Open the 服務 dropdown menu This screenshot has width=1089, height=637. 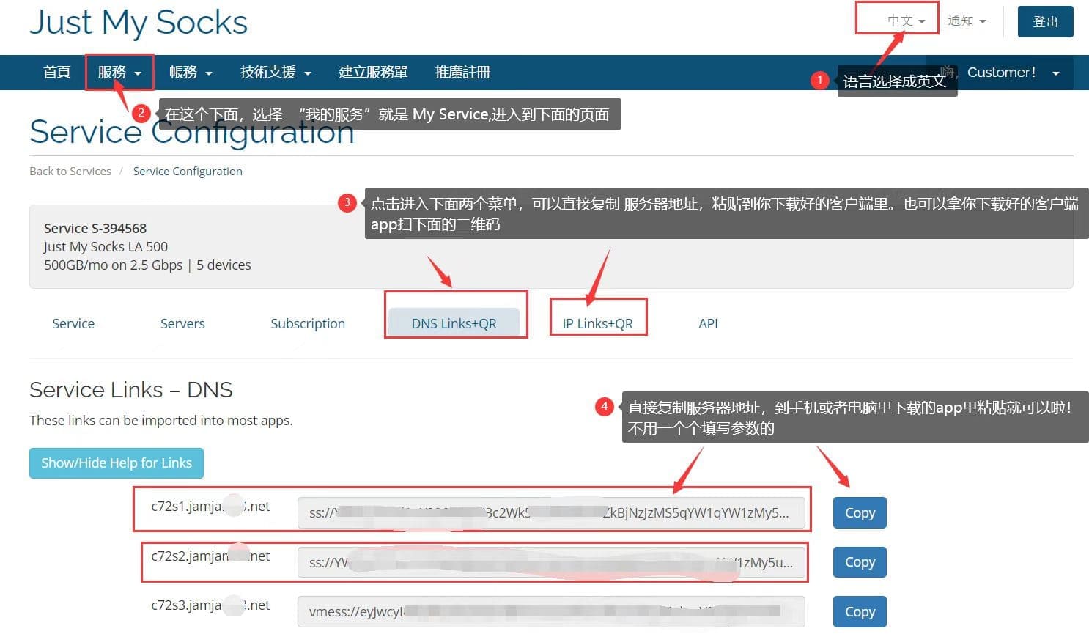tap(117, 72)
